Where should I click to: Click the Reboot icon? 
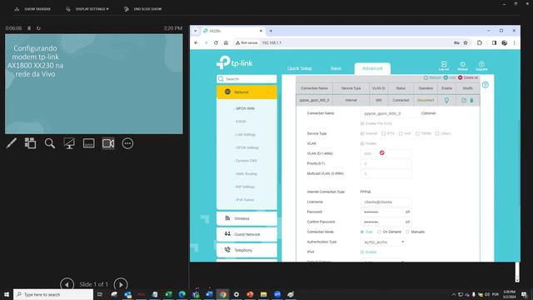(x=463, y=66)
